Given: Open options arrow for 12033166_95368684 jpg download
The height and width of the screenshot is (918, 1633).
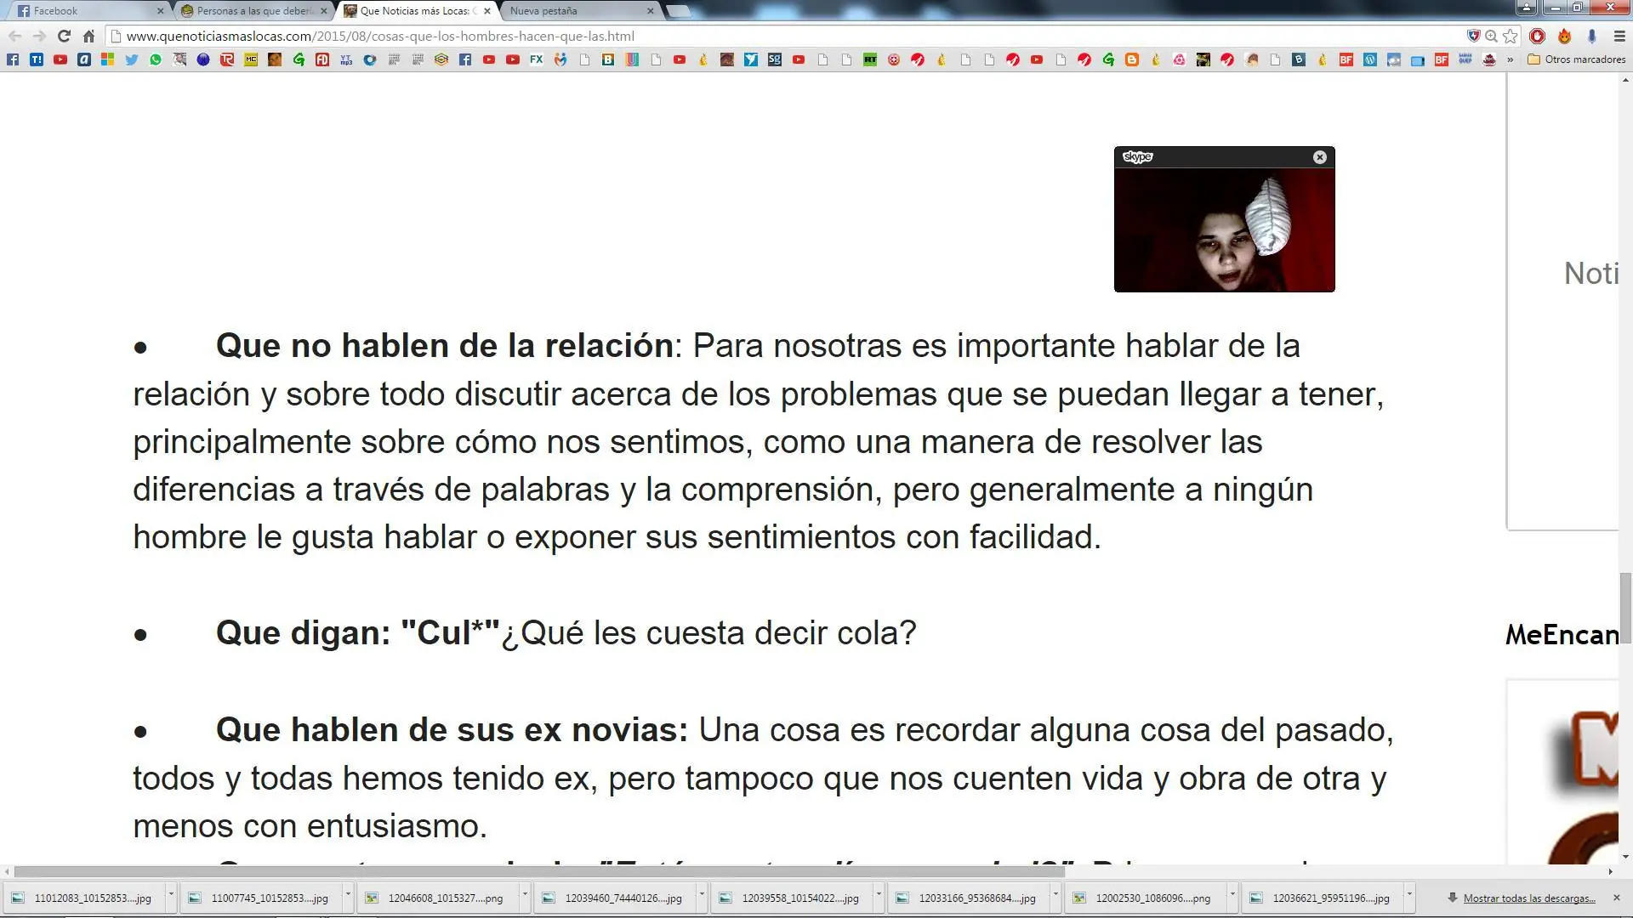Looking at the screenshot, I should tap(1055, 896).
